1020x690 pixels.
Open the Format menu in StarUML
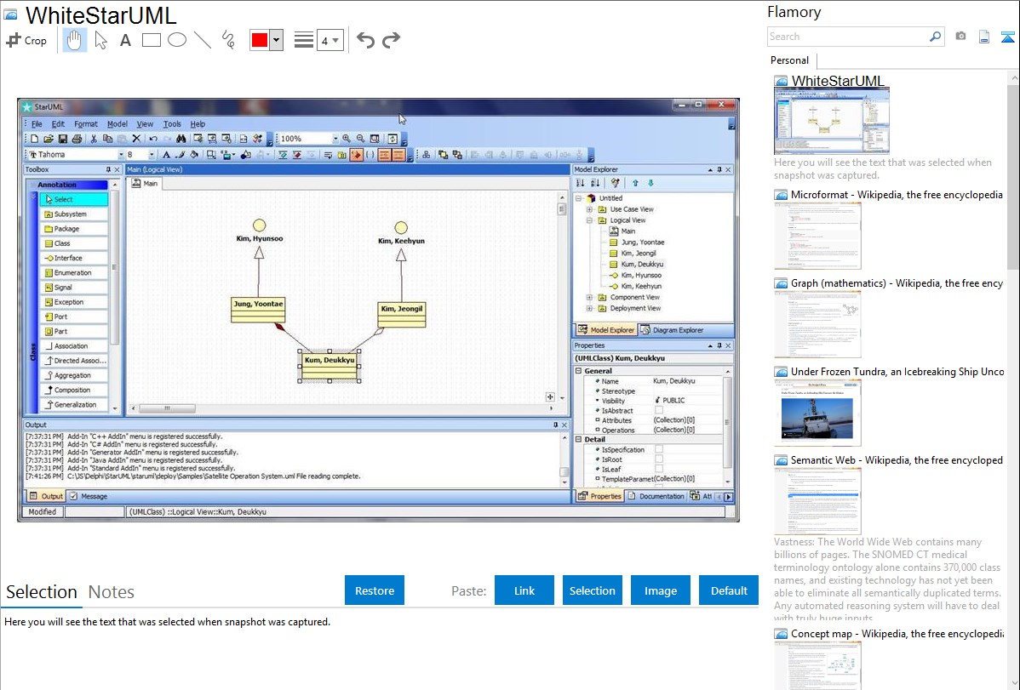click(85, 123)
